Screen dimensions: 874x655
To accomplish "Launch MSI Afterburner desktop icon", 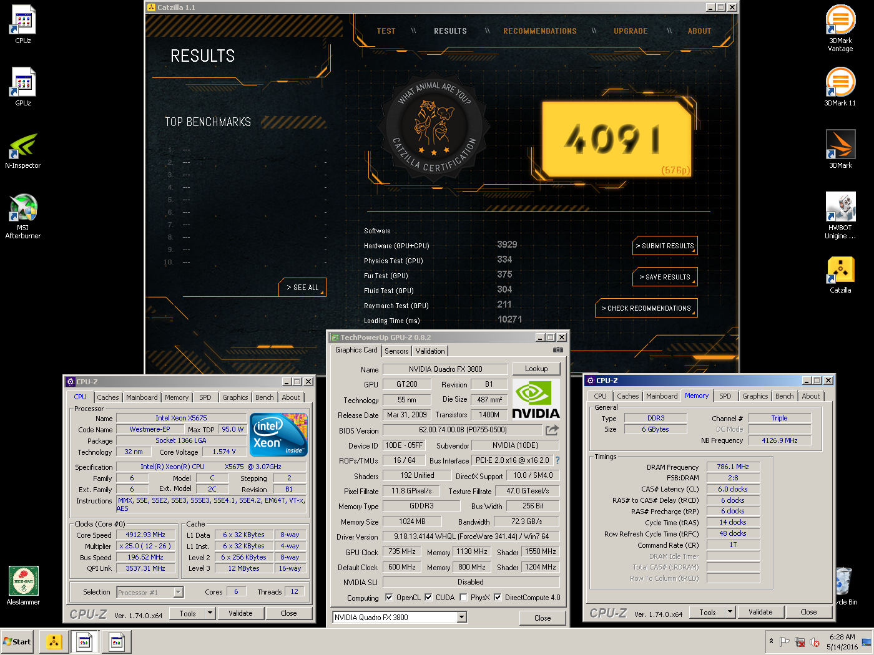I will 23,216.
